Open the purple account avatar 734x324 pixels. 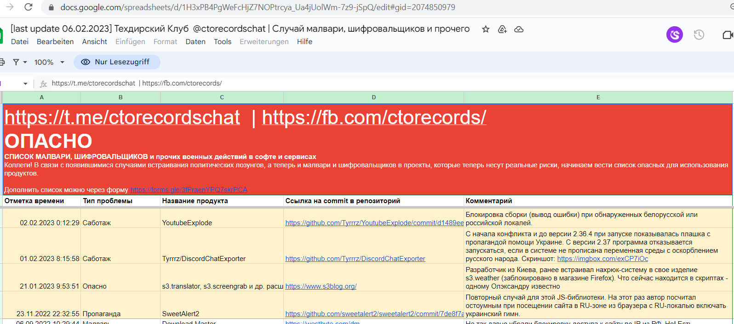[675, 34]
